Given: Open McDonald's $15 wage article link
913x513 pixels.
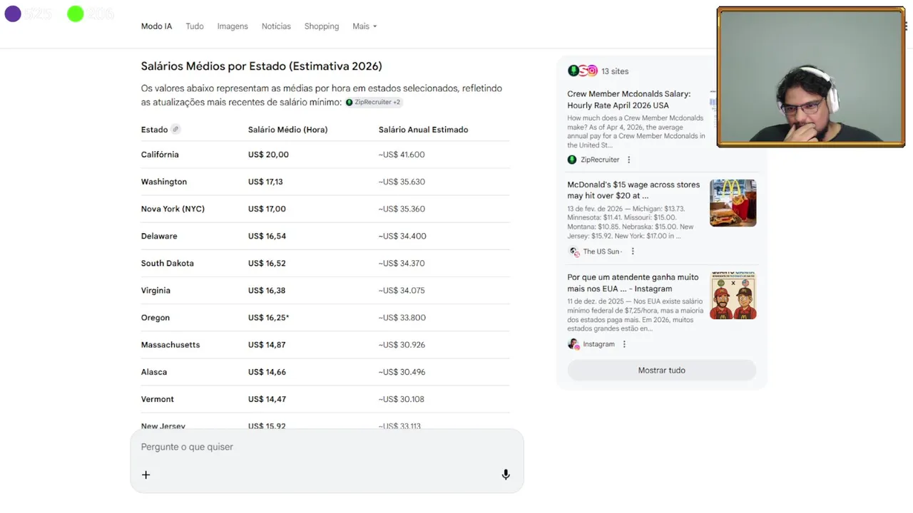Looking at the screenshot, I should (633, 190).
